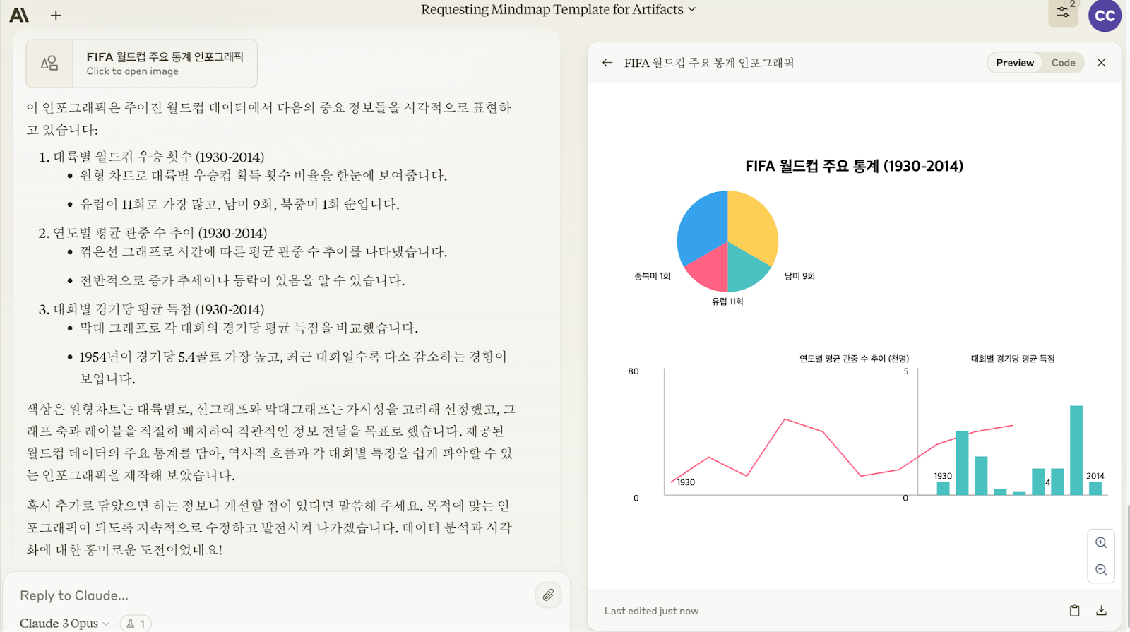Screen dimensions: 1130x632
Task: Open chat controls settings icon
Action: 1063,13
